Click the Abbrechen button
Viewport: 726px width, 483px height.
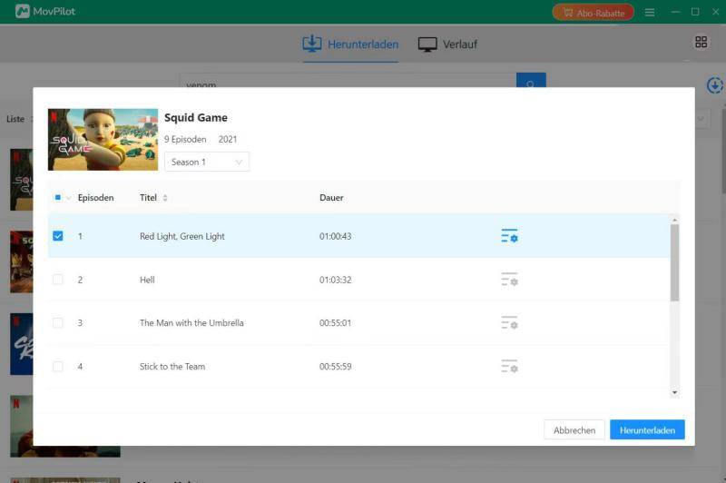(x=574, y=429)
